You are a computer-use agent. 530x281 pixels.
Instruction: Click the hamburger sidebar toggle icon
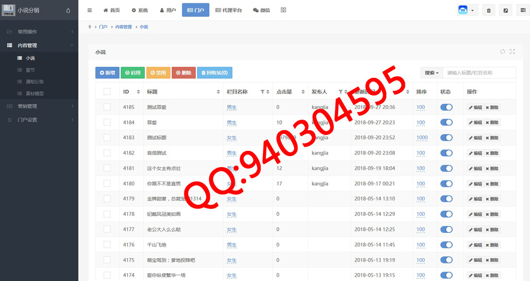(90, 10)
